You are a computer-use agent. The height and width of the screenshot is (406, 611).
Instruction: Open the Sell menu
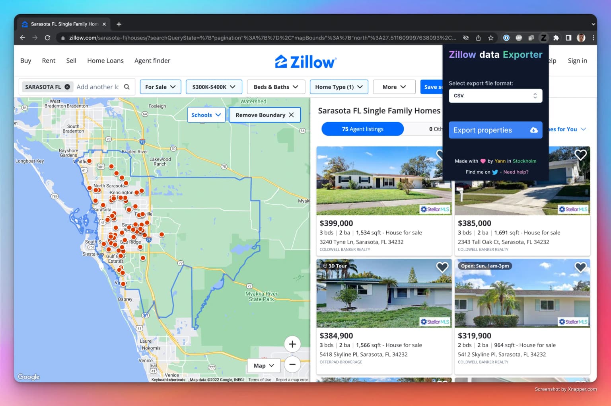[x=71, y=61]
